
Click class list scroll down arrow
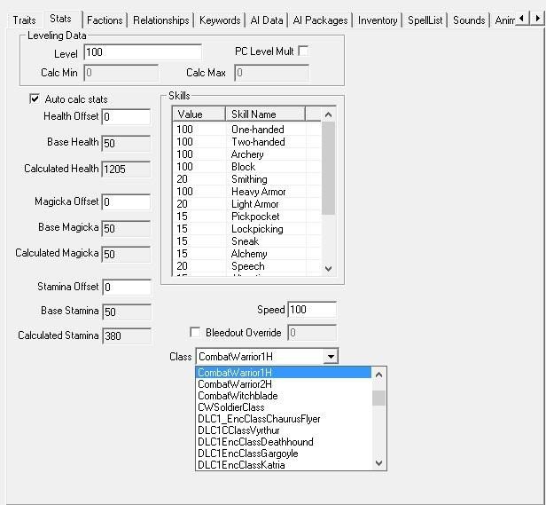[x=378, y=463]
